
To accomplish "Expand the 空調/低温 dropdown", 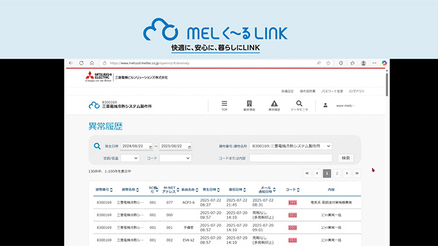I will (130, 158).
